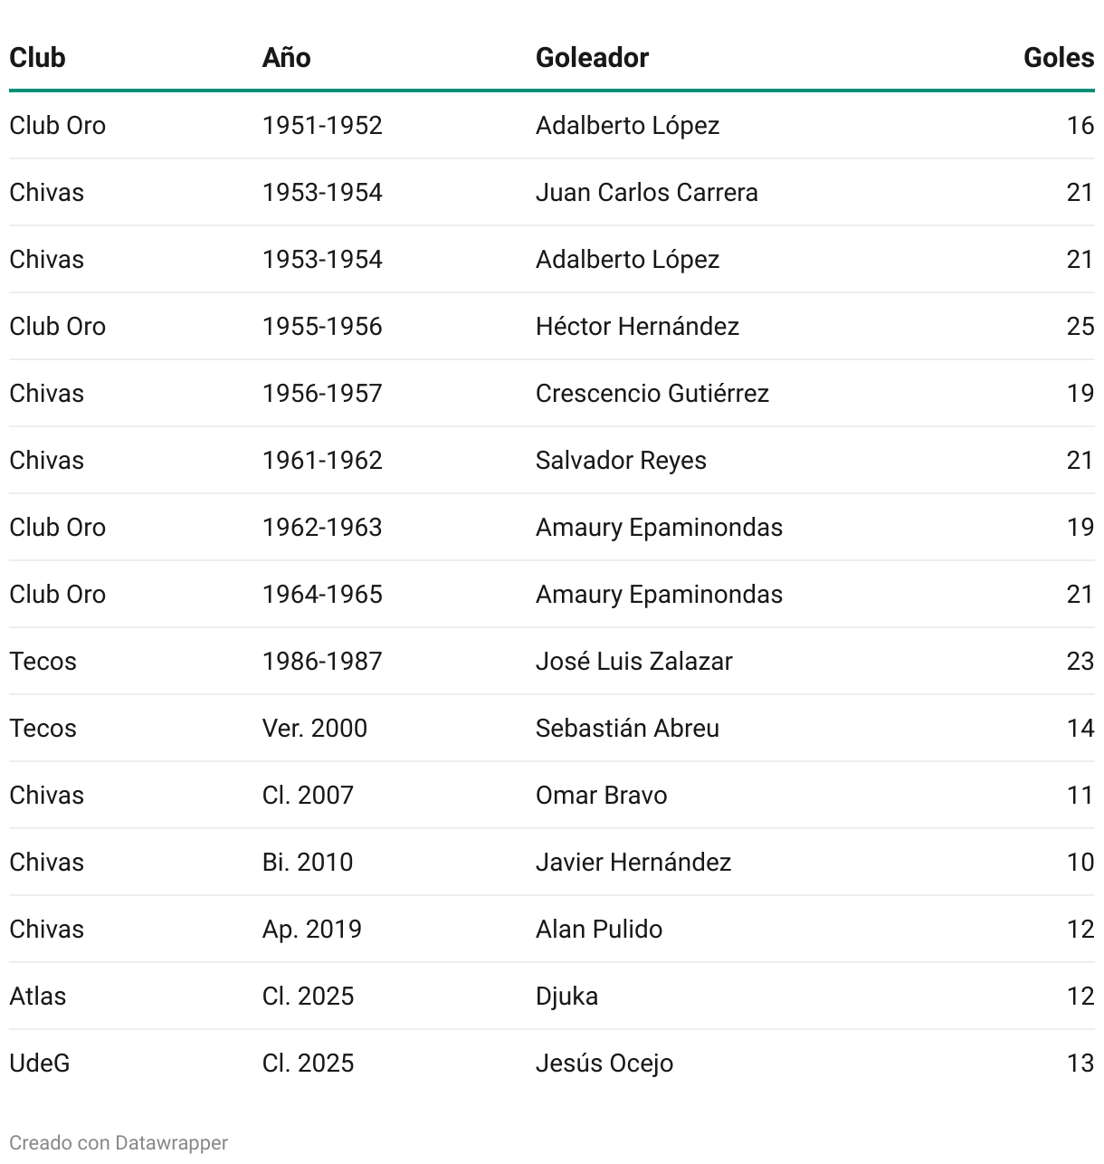Select the Salvador Reyes row
Screen dimensions: 1104x1164
(x=552, y=460)
